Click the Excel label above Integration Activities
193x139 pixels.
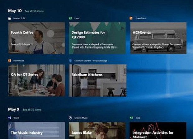[x=138, y=118]
